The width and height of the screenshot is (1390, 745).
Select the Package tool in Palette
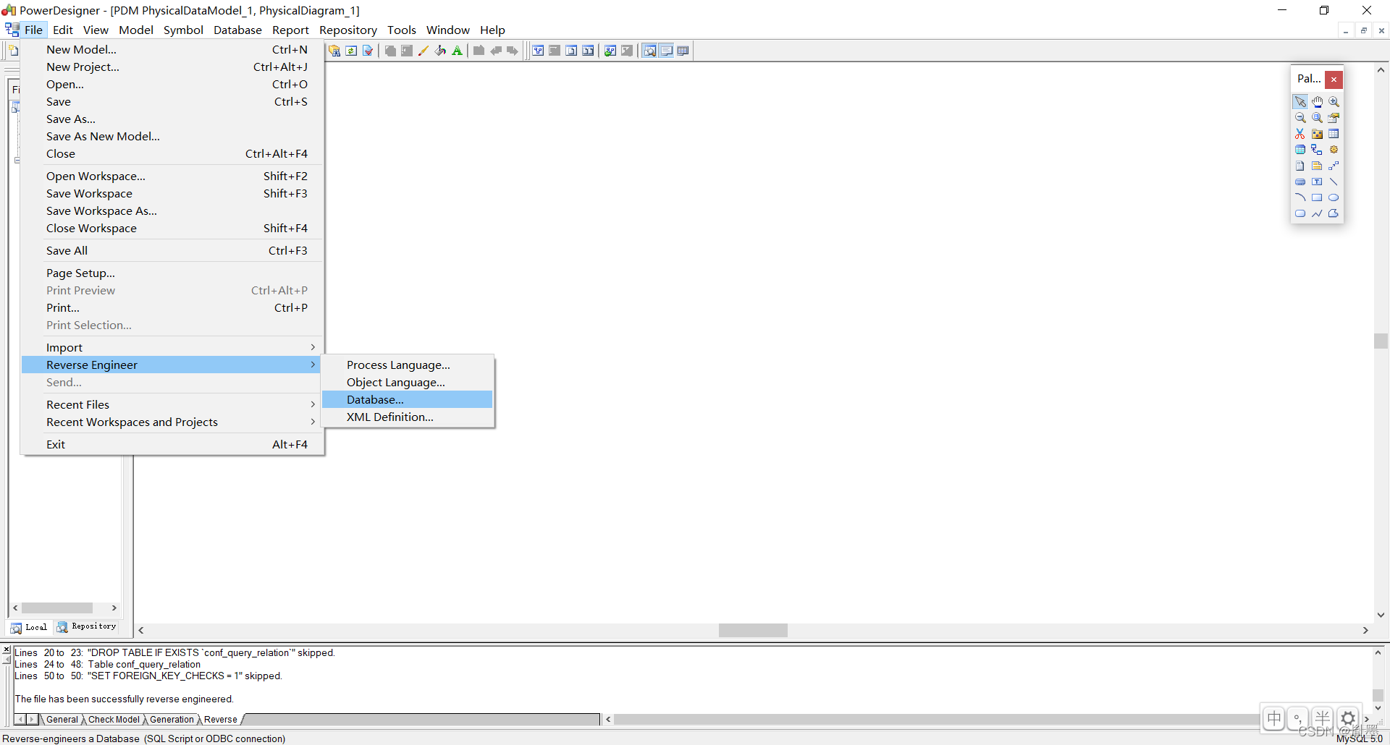1317,134
